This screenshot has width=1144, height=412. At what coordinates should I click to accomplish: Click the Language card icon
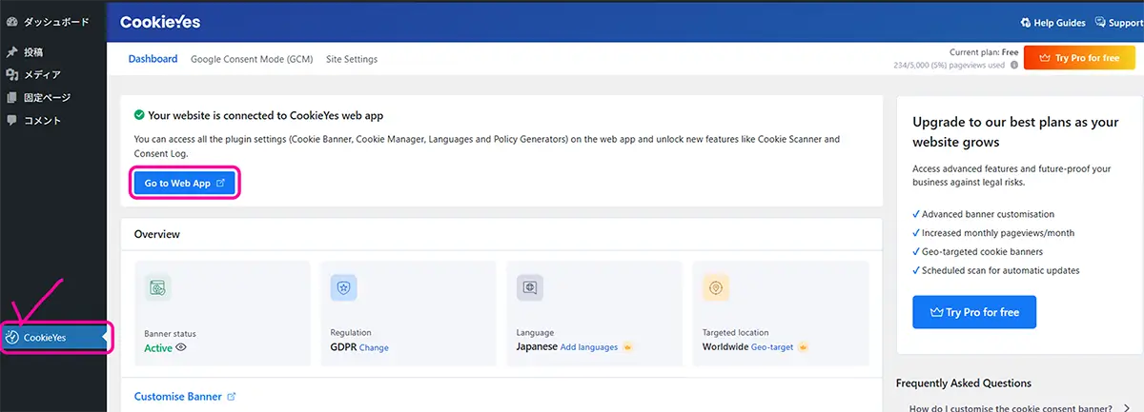click(x=530, y=287)
